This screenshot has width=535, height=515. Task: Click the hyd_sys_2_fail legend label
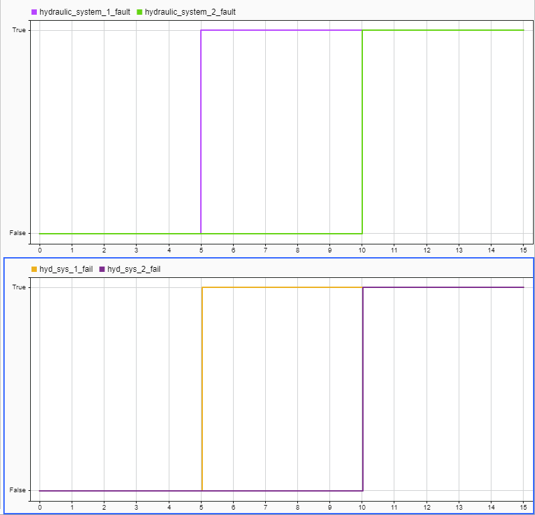tap(134, 269)
